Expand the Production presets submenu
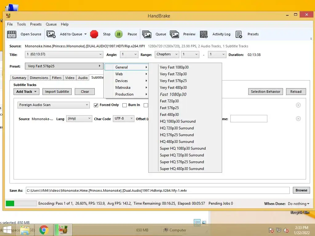The height and width of the screenshot is (236, 315). pyautogui.click(x=126, y=94)
